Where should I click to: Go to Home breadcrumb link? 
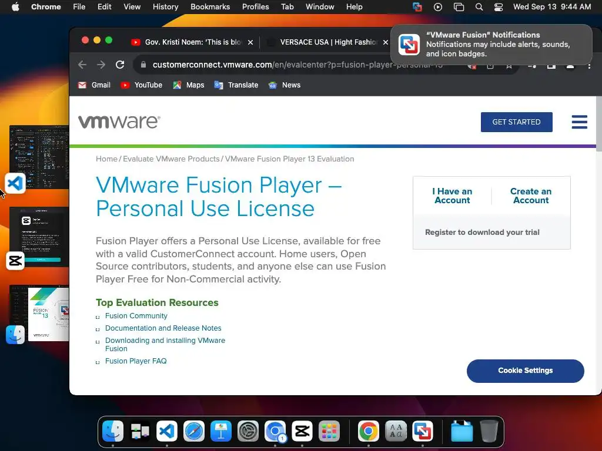tap(106, 159)
